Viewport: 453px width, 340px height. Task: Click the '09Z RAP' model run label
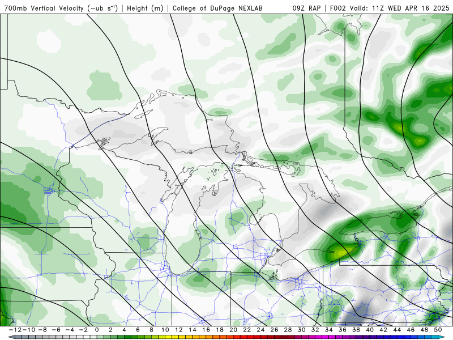click(x=306, y=8)
